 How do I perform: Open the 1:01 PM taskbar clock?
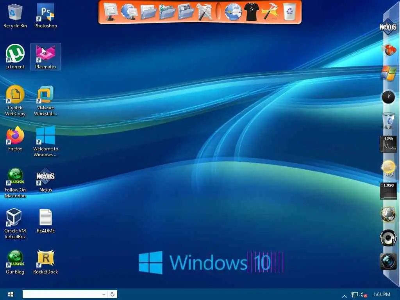click(x=382, y=295)
